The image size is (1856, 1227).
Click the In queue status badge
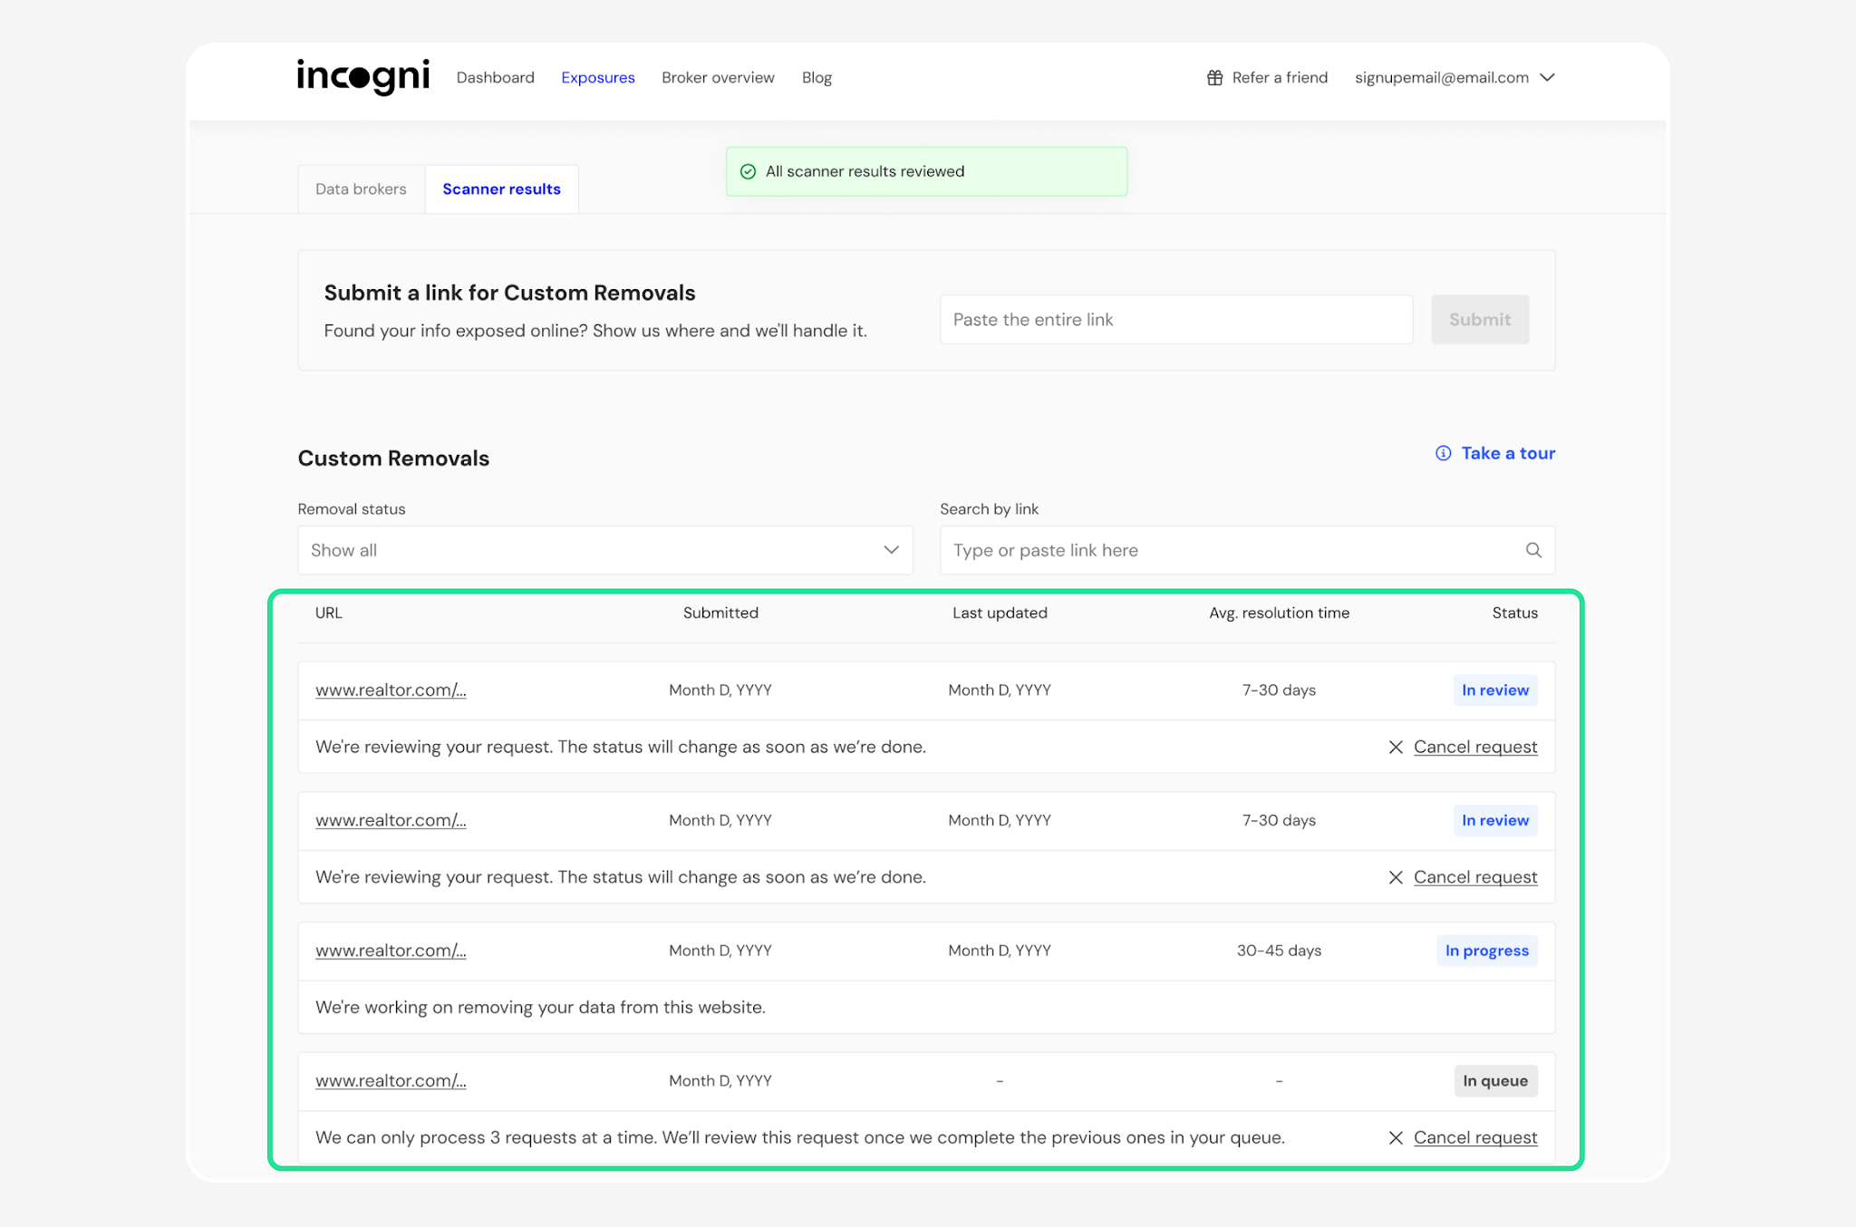point(1495,1081)
